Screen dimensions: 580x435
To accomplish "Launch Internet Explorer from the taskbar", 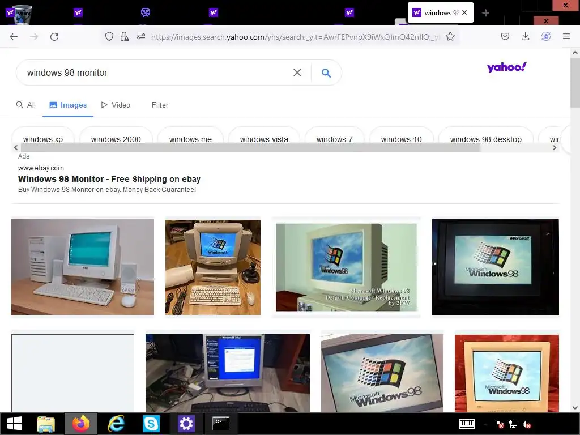I will tap(116, 424).
